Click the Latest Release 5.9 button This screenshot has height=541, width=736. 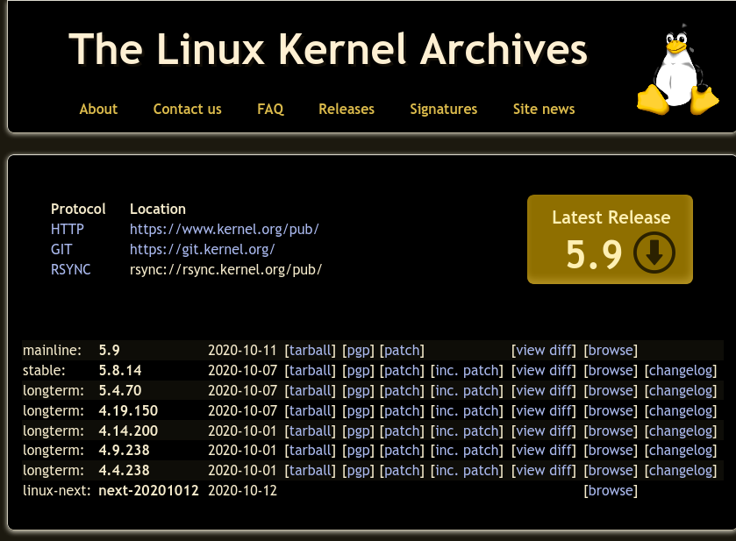click(610, 239)
